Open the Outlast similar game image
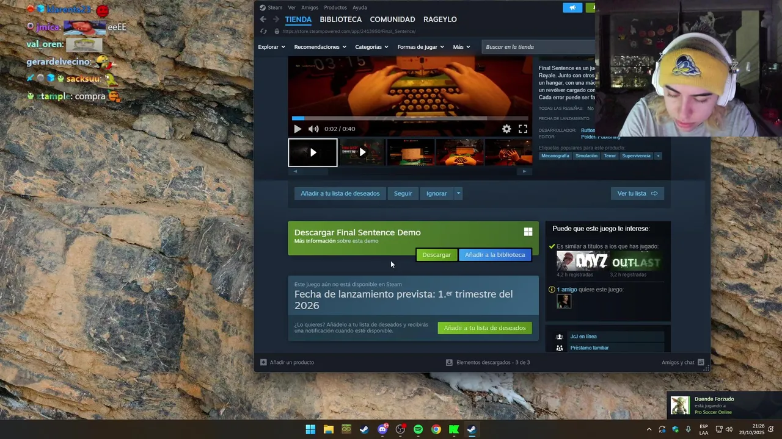 point(635,262)
